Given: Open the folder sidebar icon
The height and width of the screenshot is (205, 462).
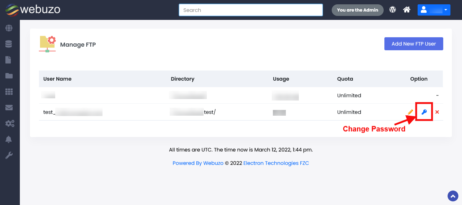Looking at the screenshot, I should point(9,76).
